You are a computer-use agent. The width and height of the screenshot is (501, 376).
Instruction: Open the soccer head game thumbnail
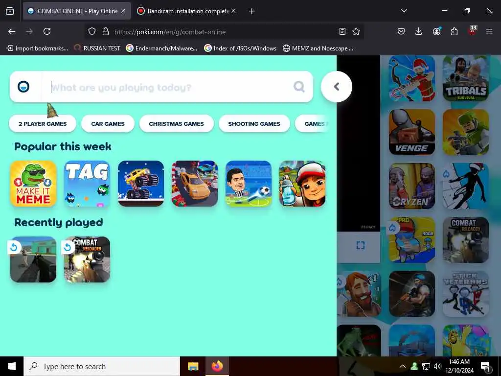click(249, 184)
